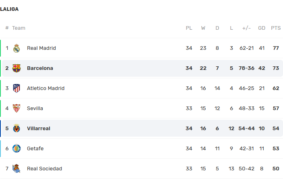Click the Getafe club crest
This screenshot has height=180, width=283.
click(x=17, y=149)
